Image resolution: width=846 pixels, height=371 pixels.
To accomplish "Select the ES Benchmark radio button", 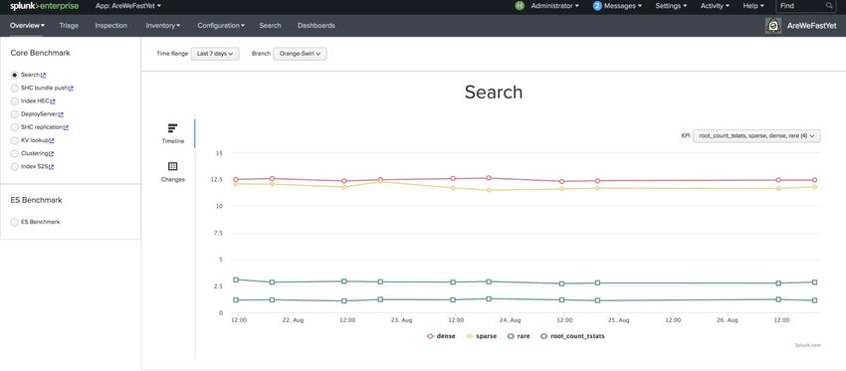I will click(x=15, y=222).
